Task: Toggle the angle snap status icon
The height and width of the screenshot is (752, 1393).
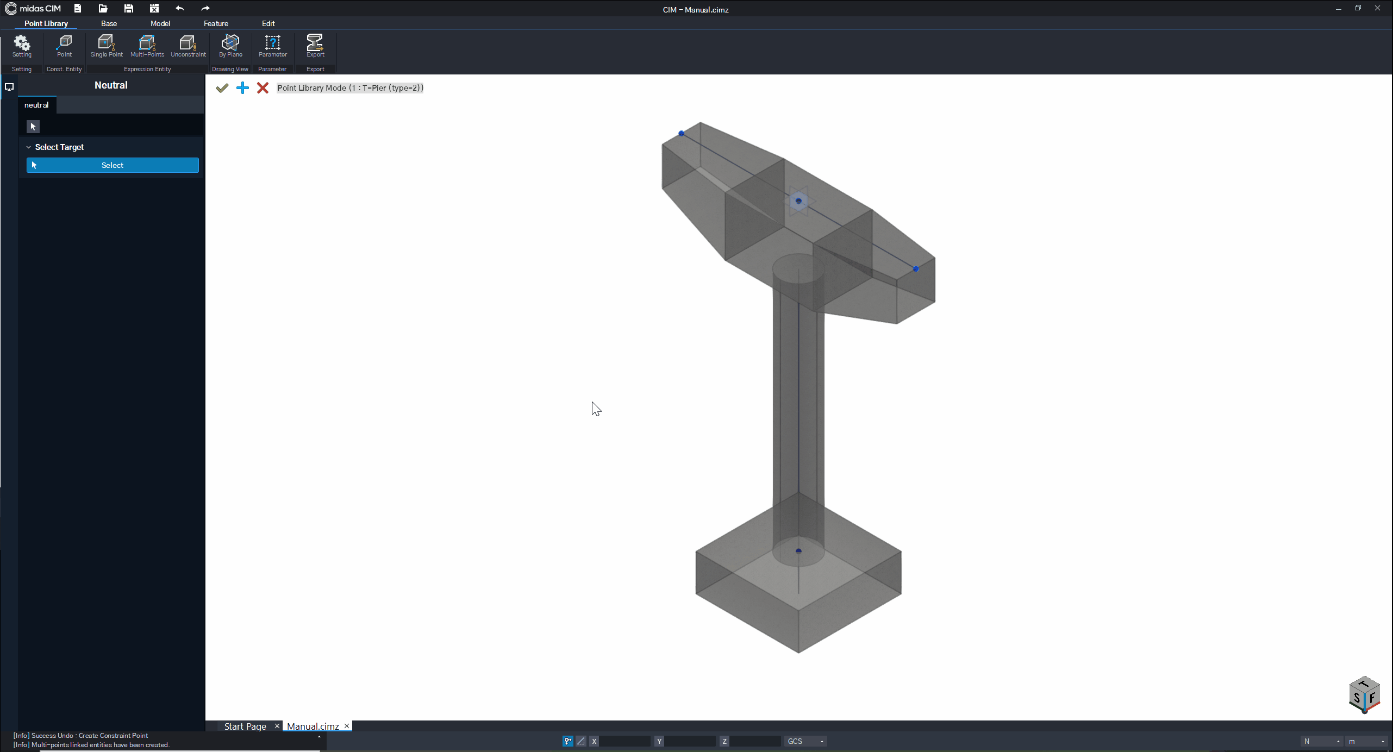Action: 581,741
